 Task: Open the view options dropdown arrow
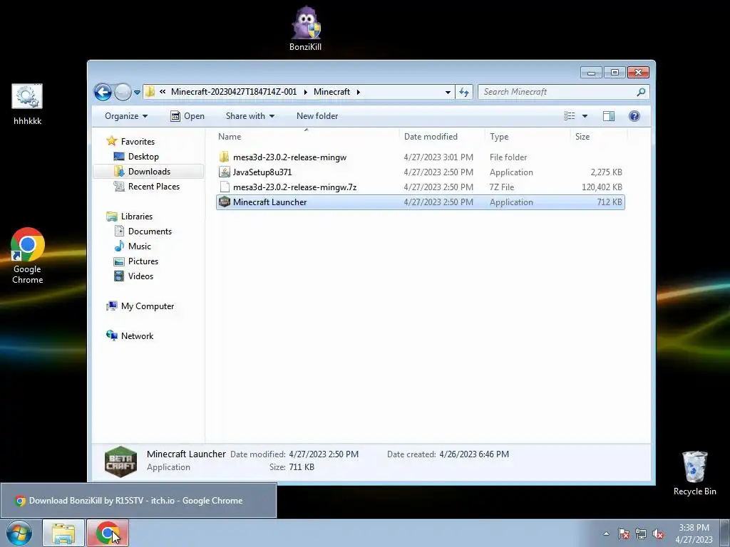[585, 116]
